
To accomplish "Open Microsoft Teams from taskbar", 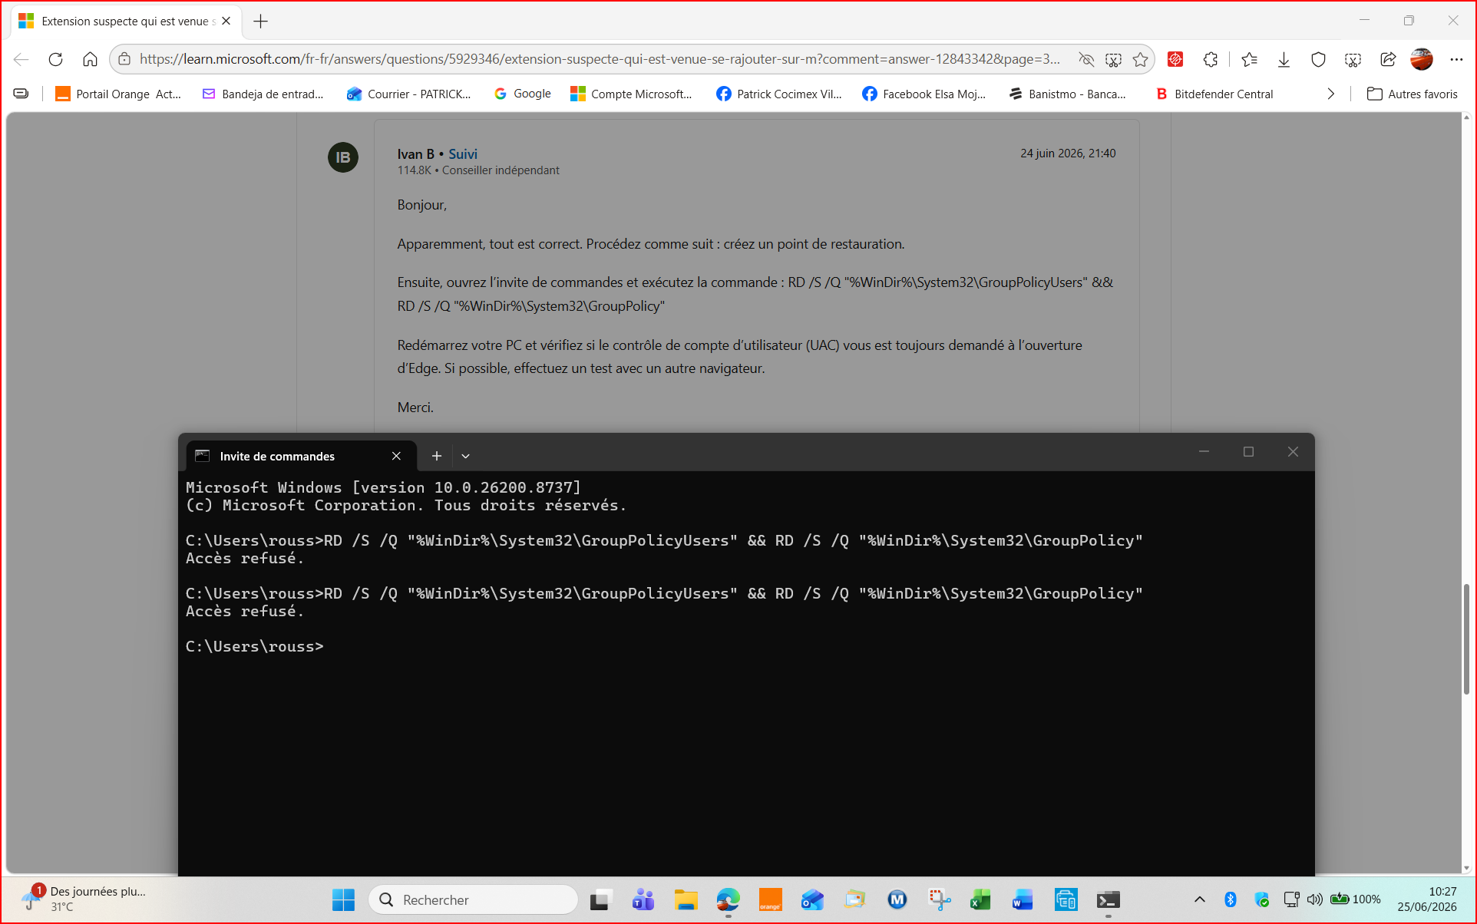I will [x=643, y=899].
